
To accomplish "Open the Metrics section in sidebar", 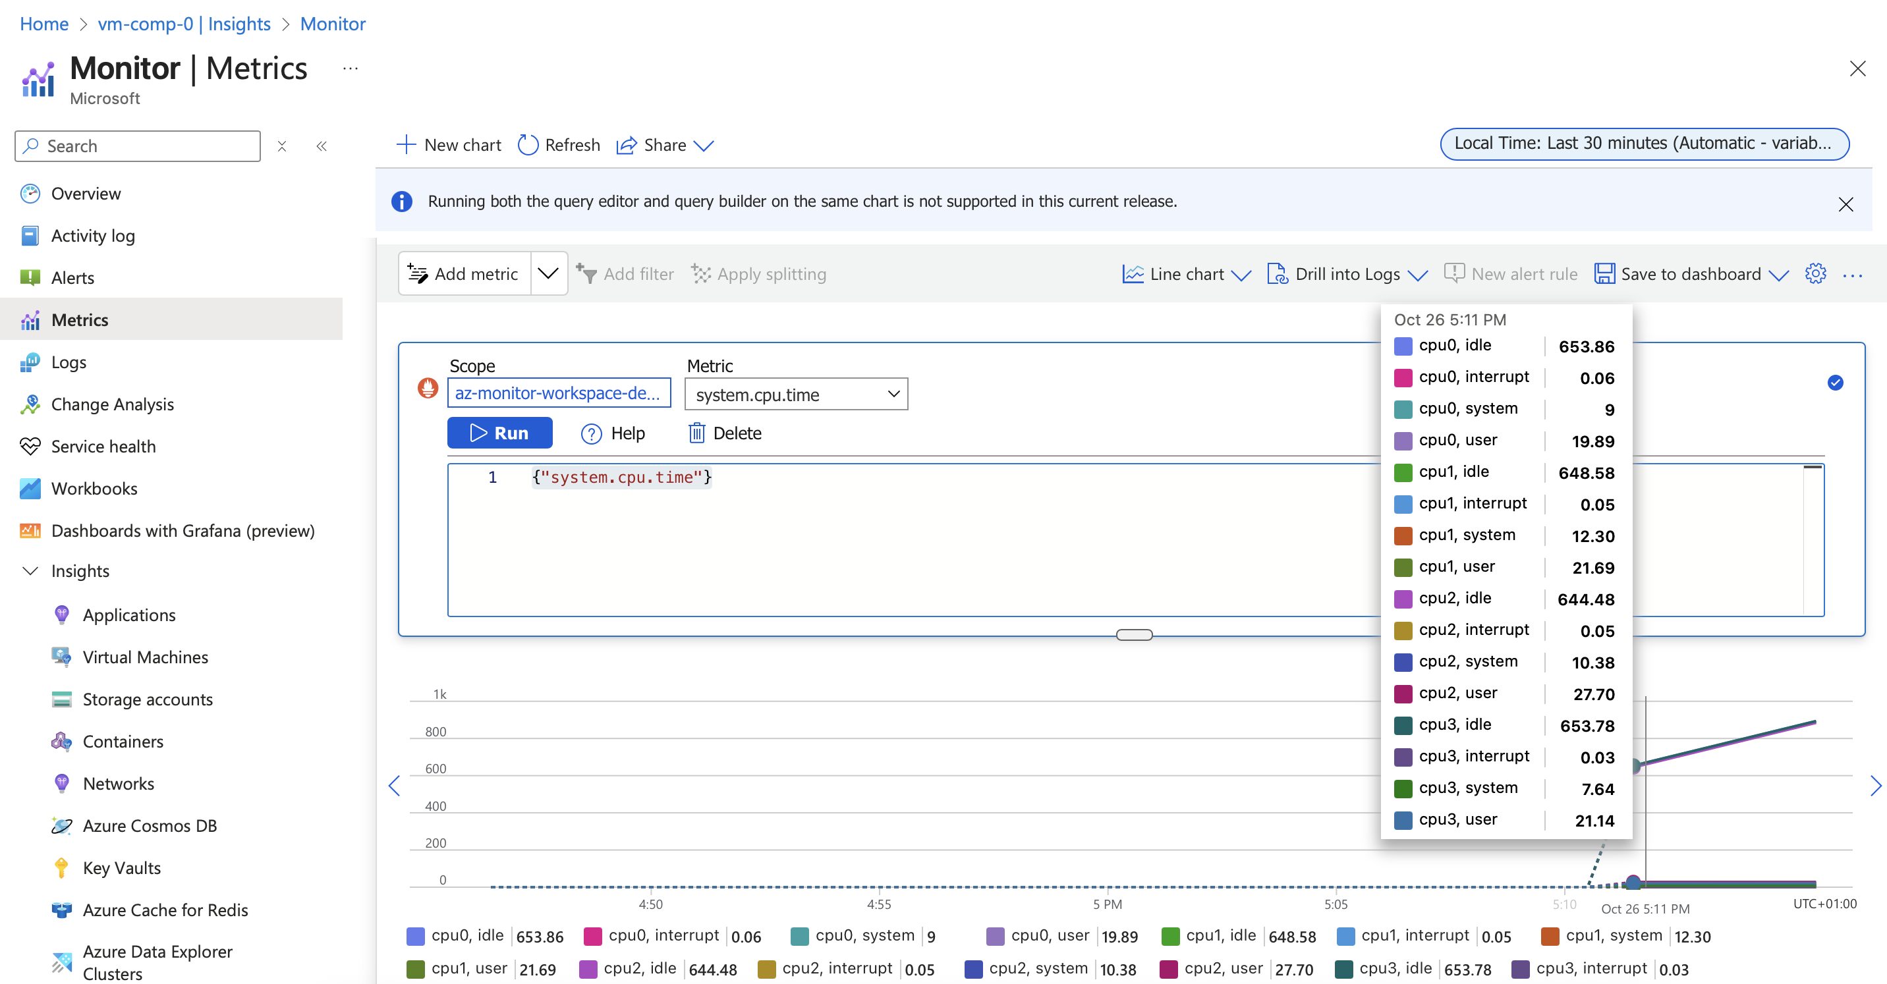I will (80, 319).
